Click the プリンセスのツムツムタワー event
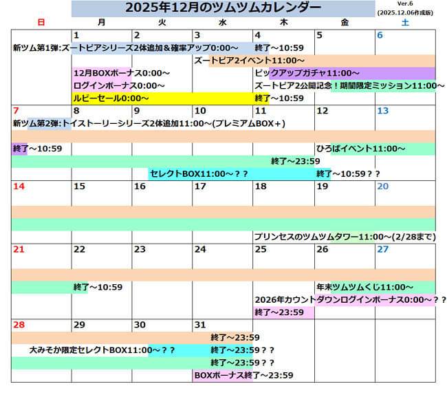 [345, 236]
